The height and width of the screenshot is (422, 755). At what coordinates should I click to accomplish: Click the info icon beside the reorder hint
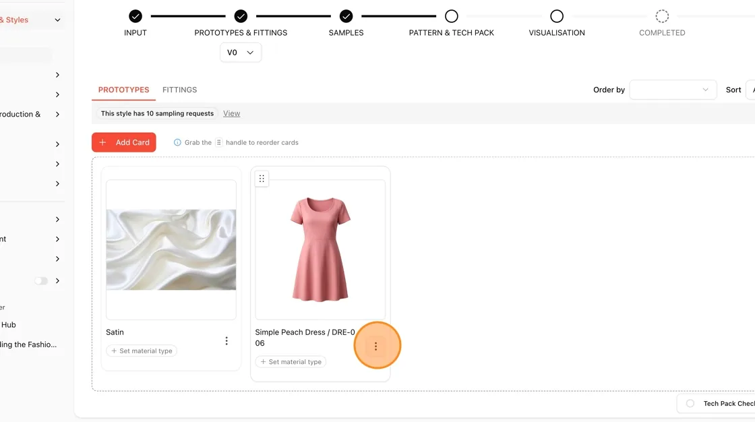[x=177, y=143]
